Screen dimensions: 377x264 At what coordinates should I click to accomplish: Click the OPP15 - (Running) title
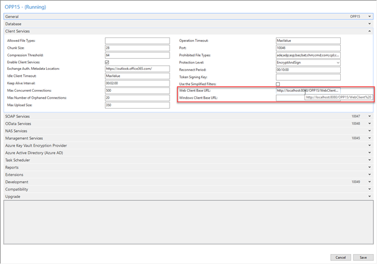pyautogui.click(x=26, y=7)
